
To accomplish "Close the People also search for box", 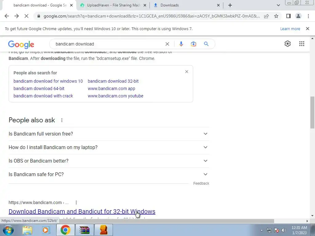I will click(187, 72).
